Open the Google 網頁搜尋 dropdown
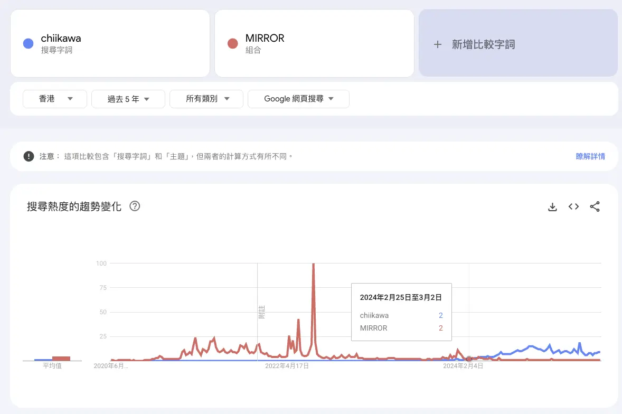This screenshot has height=414, width=622. [x=298, y=99]
